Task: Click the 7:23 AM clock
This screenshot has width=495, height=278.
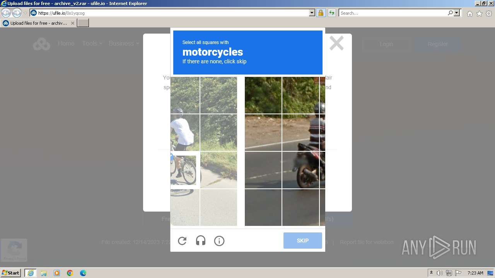Action: pyautogui.click(x=475, y=273)
